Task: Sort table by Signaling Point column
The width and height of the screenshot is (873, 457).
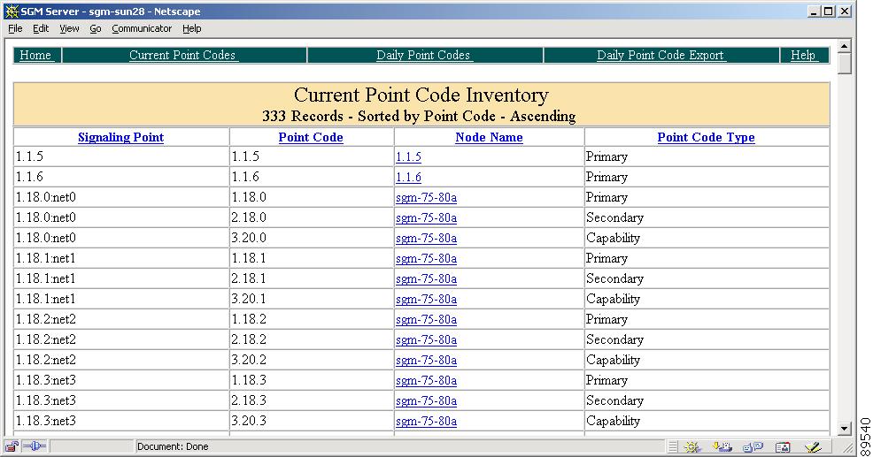Action: [120, 138]
